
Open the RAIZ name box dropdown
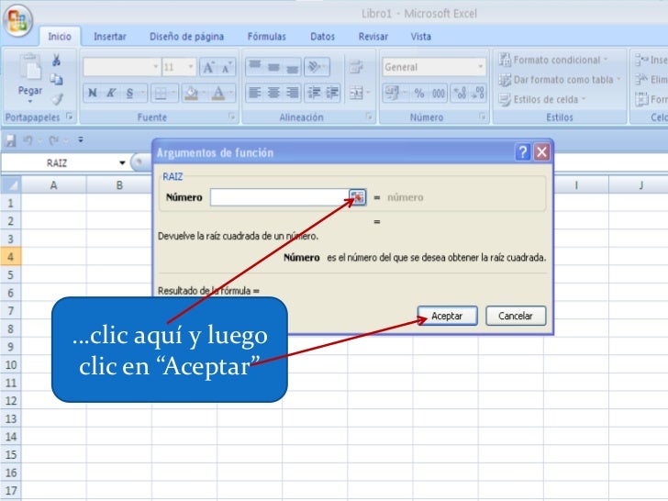coord(122,162)
